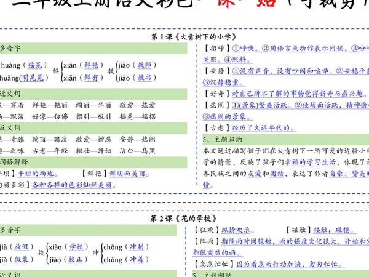Select the bracketed term 【鲜艳】
Viewport: 369px width, 277px height.
coord(95,174)
